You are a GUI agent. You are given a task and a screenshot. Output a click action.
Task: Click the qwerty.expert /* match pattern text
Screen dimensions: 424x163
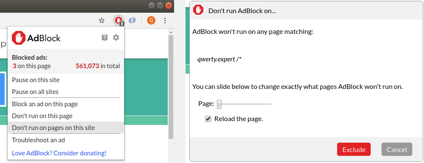point(219,59)
